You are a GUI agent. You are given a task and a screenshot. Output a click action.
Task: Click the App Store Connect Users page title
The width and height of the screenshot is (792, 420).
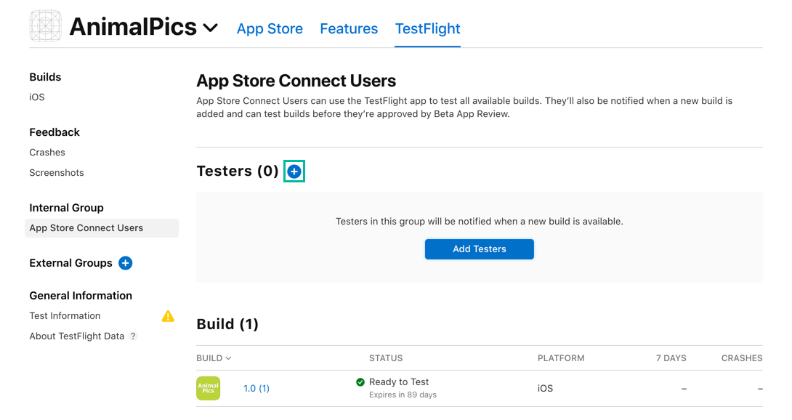point(296,81)
